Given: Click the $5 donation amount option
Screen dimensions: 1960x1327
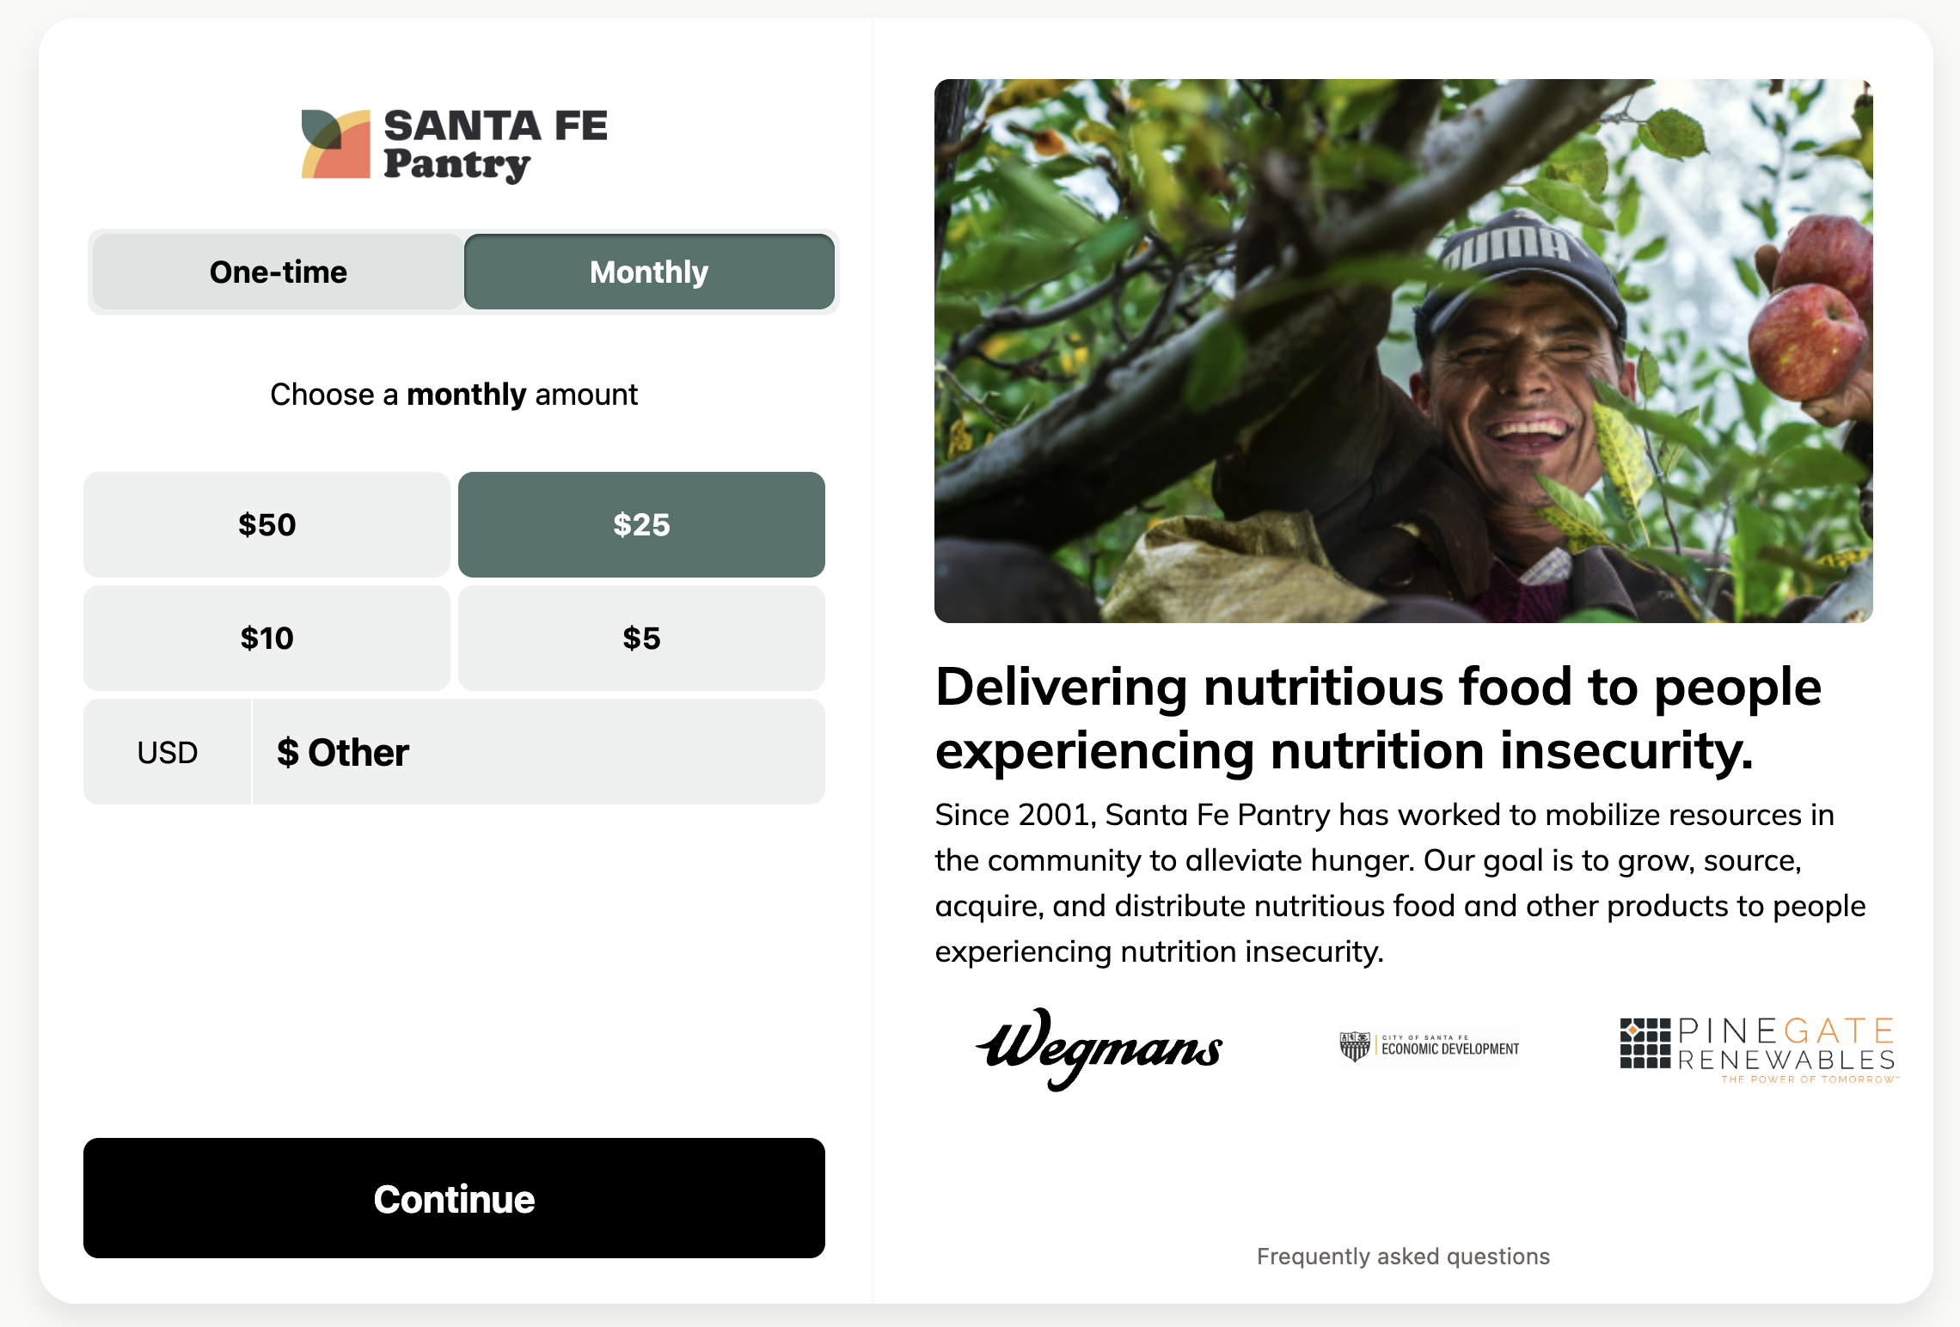Looking at the screenshot, I should (640, 639).
